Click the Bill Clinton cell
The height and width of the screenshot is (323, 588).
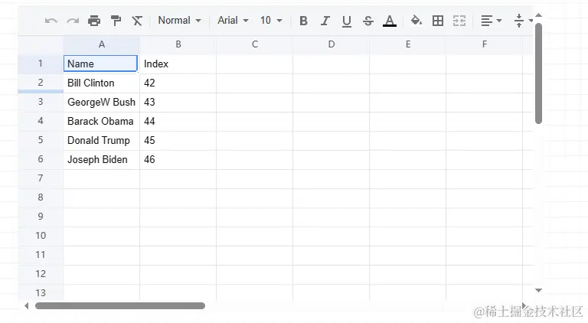(x=102, y=83)
